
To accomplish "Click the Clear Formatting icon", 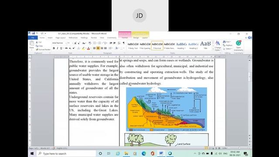I will click(x=90, y=43).
